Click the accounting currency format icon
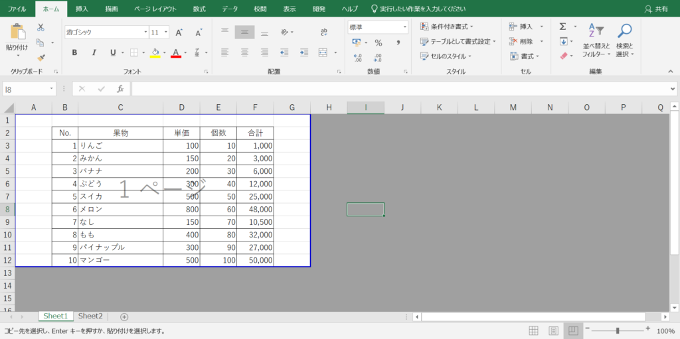This screenshot has width=680, height=339. pos(357,42)
